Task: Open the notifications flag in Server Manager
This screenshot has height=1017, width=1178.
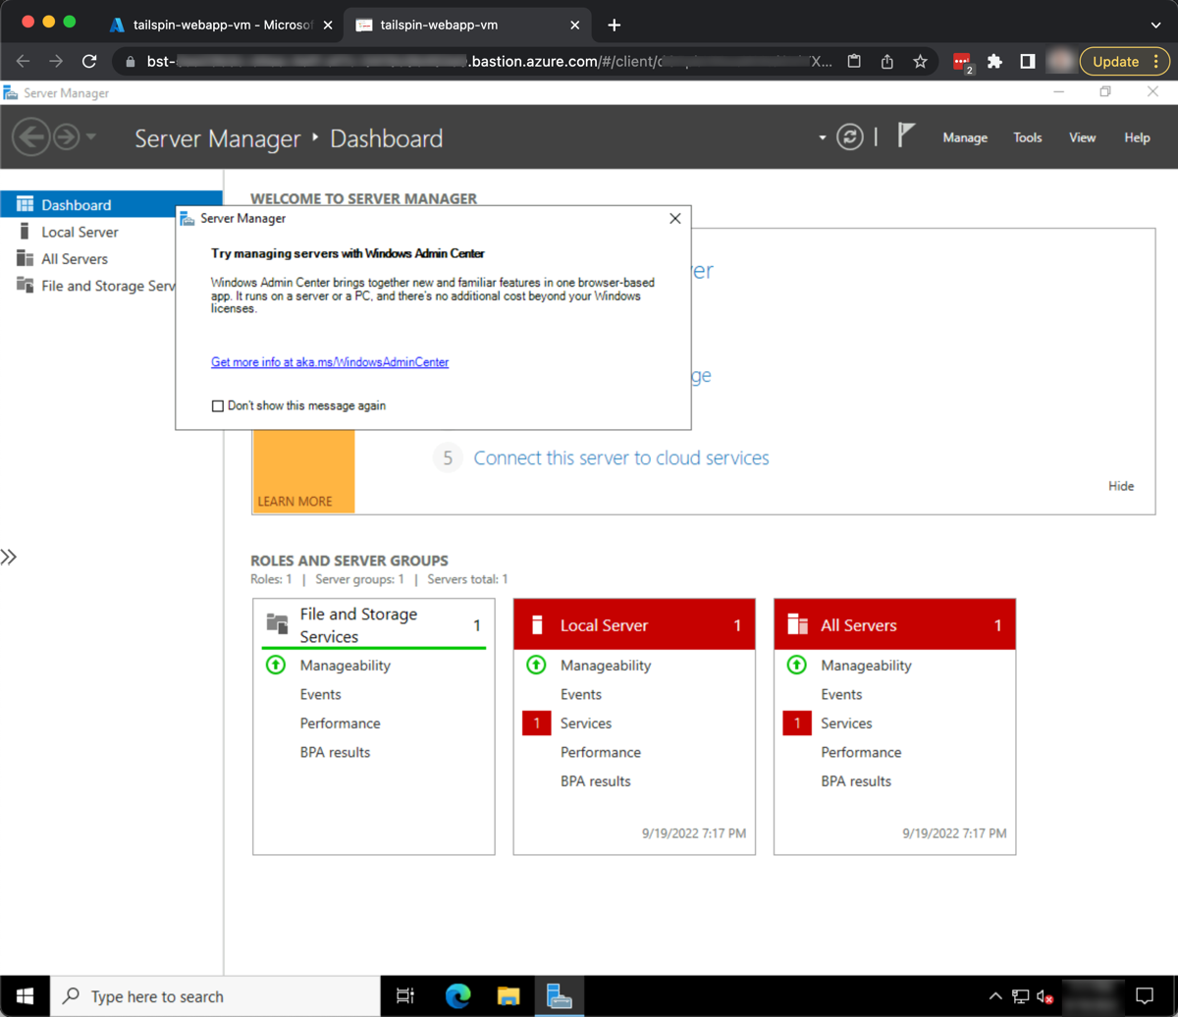Action: [906, 135]
